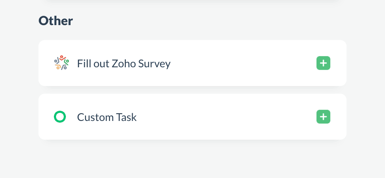Click the green circle Custom Task icon

(60, 117)
